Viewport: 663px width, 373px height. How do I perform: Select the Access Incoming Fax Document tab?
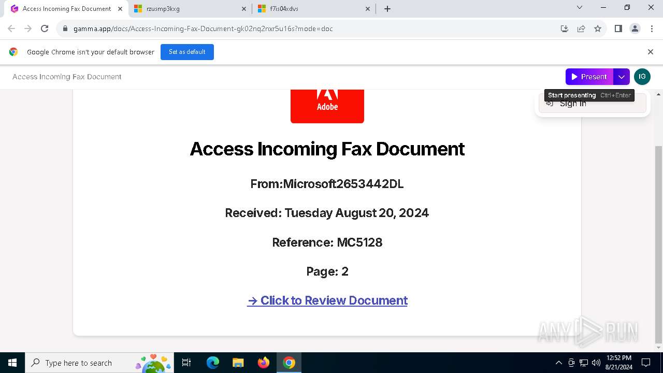click(x=66, y=9)
